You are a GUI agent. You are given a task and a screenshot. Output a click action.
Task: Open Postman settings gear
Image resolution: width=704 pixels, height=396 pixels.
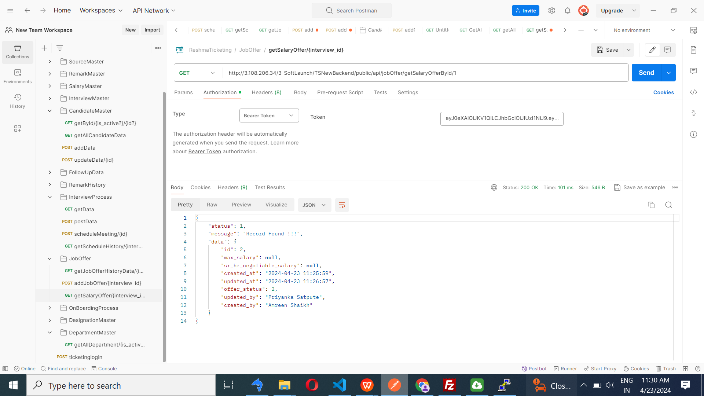[x=551, y=11]
